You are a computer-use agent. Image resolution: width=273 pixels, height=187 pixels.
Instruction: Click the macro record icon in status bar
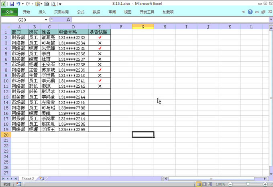[x=18, y=184]
